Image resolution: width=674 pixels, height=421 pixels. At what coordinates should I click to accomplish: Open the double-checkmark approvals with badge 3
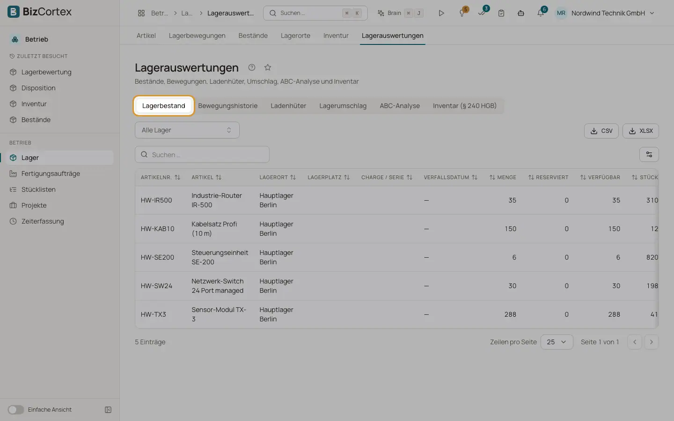(482, 13)
